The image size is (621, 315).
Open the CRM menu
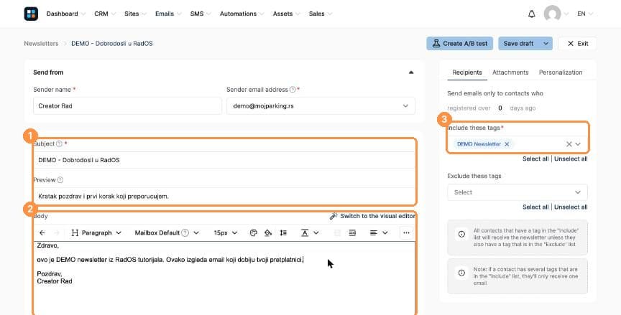(105, 14)
